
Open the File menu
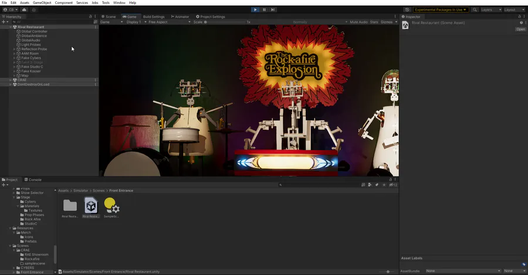(4, 3)
